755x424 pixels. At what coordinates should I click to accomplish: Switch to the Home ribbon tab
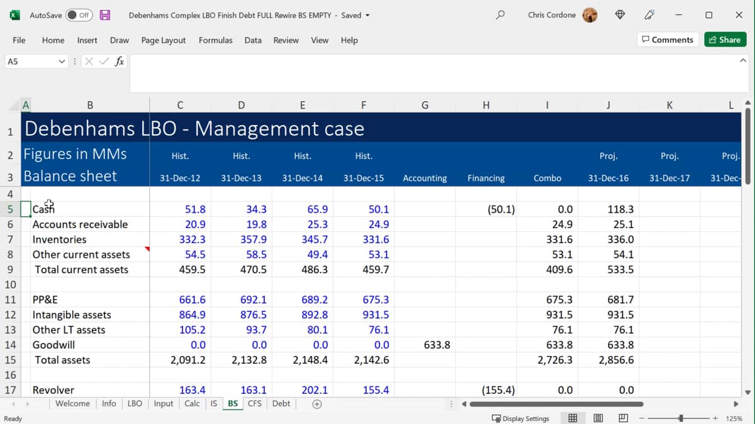53,40
